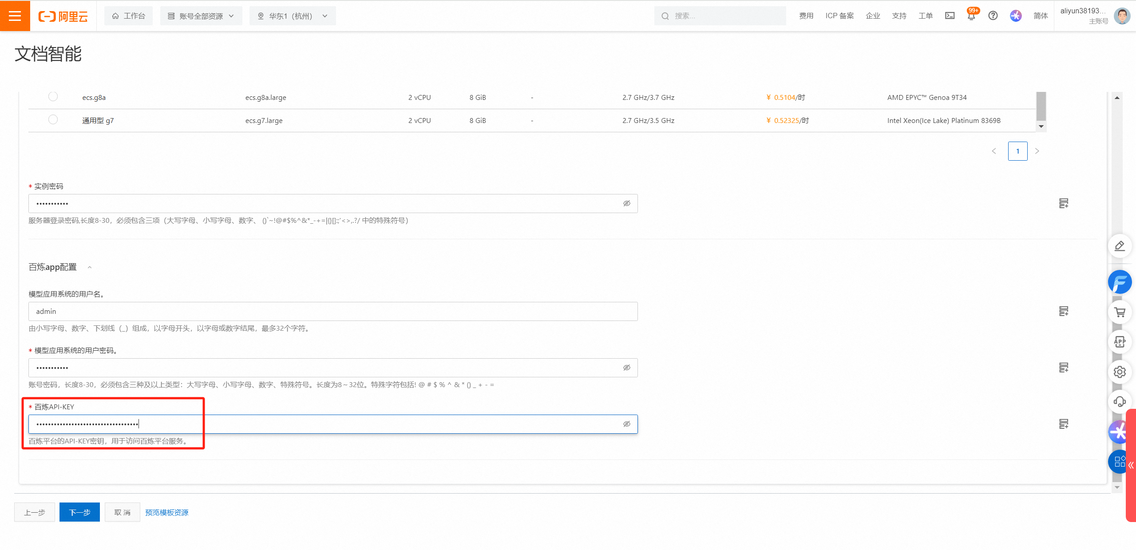Click list icon beside model user password field

point(1064,368)
